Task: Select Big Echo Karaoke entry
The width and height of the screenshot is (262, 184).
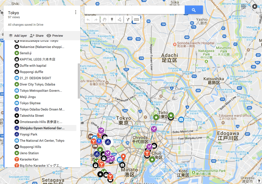Action: [45, 165]
